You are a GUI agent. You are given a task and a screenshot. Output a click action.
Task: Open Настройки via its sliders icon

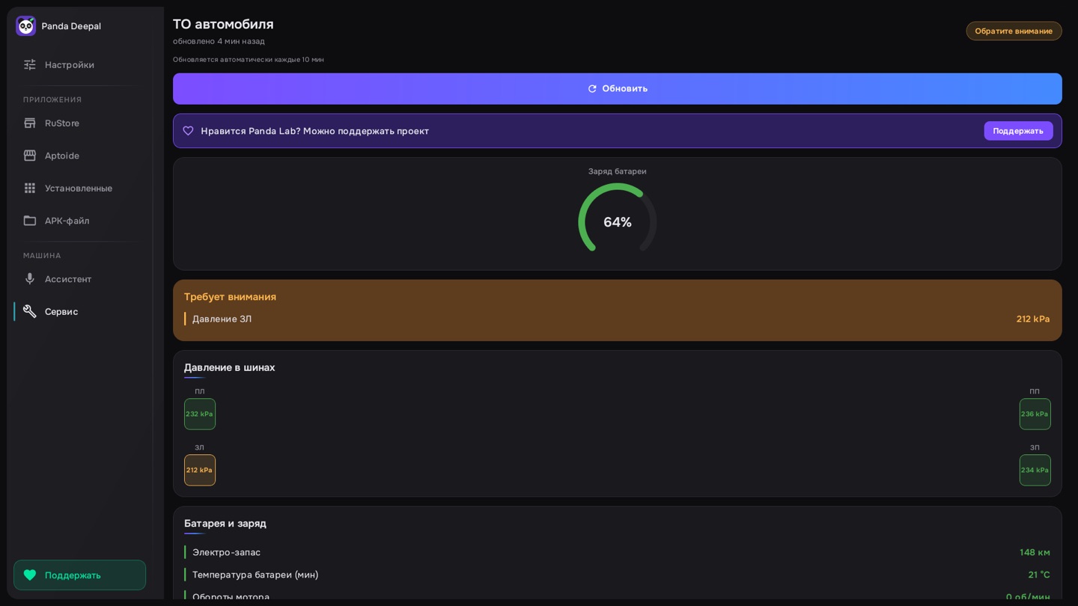pos(30,65)
